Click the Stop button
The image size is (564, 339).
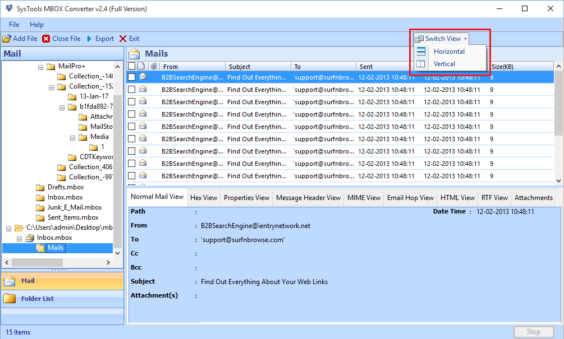(533, 332)
